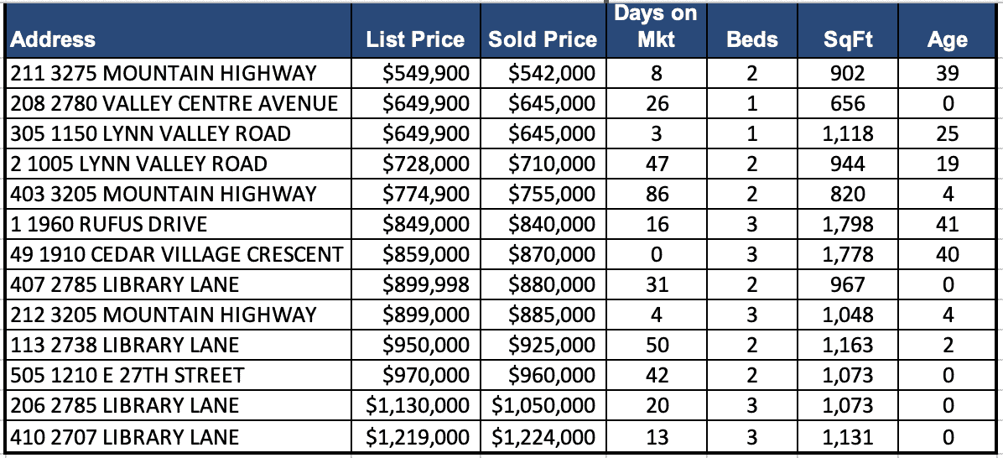Screen dimensions: 1003x458
Task: Click the Sold Price header cell
Action: pyautogui.click(x=543, y=39)
